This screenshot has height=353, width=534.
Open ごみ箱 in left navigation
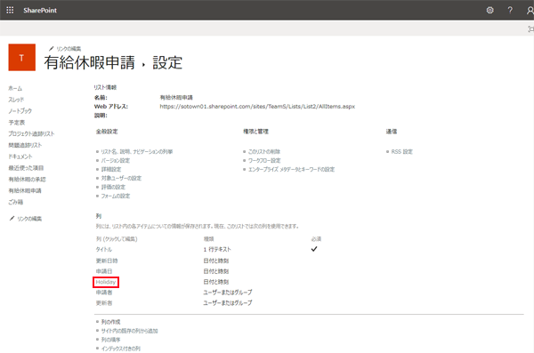tap(16, 202)
